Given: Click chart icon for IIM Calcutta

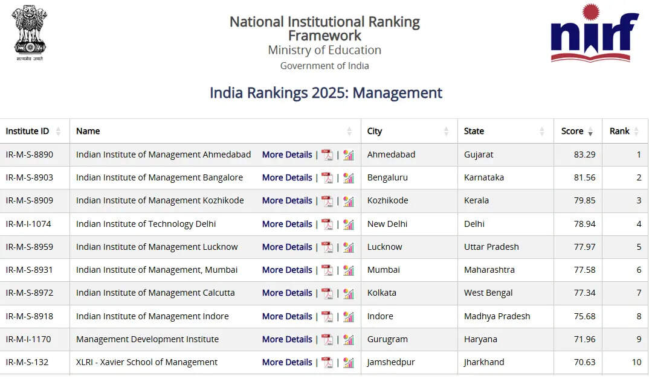Looking at the screenshot, I should [x=349, y=293].
